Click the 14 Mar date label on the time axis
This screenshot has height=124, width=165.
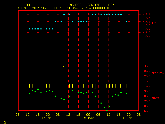pyautogui.click(x=47, y=118)
